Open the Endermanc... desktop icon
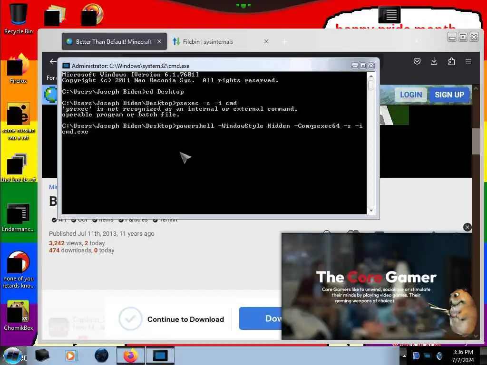Screen dimensions: 487x365 click(19, 218)
